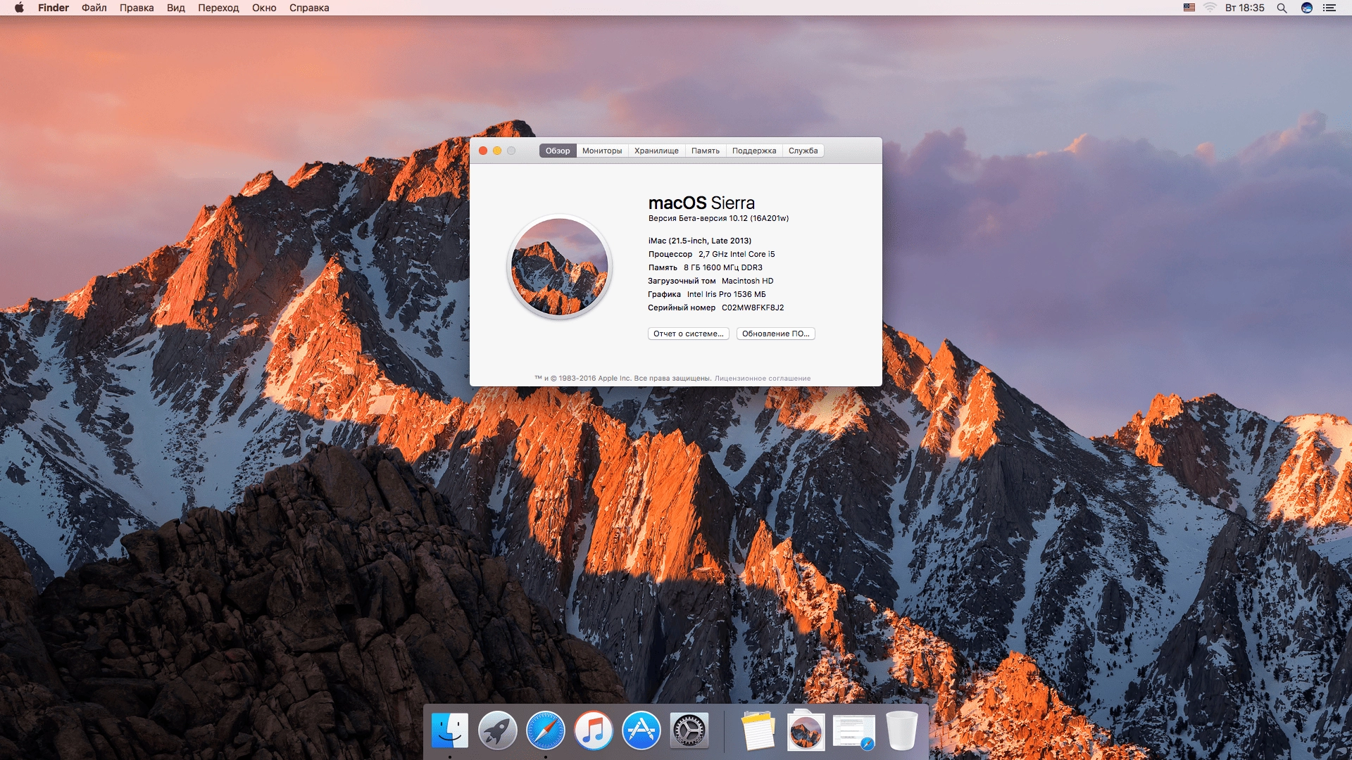The height and width of the screenshot is (760, 1352).
Task: Switch to the Служба tab
Action: tap(803, 151)
